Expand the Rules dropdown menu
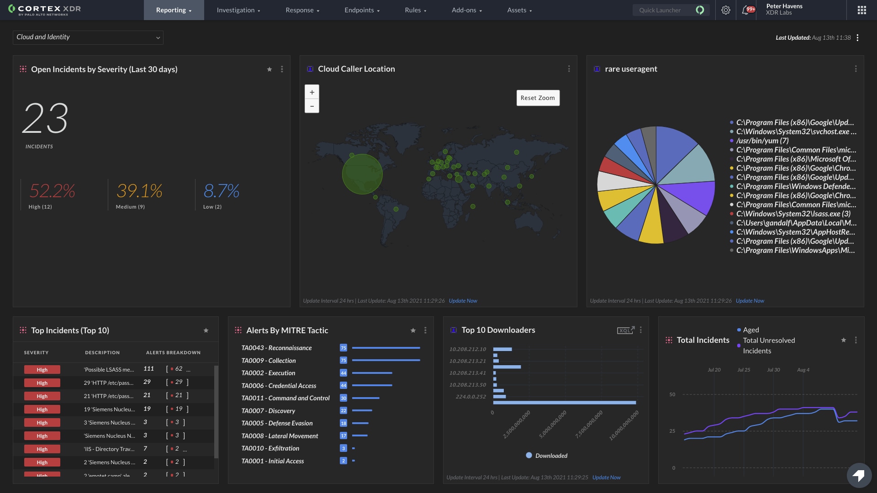 [x=416, y=10]
